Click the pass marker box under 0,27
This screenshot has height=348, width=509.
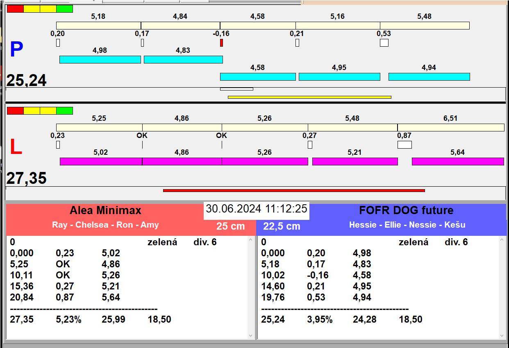pyautogui.click(x=310, y=145)
